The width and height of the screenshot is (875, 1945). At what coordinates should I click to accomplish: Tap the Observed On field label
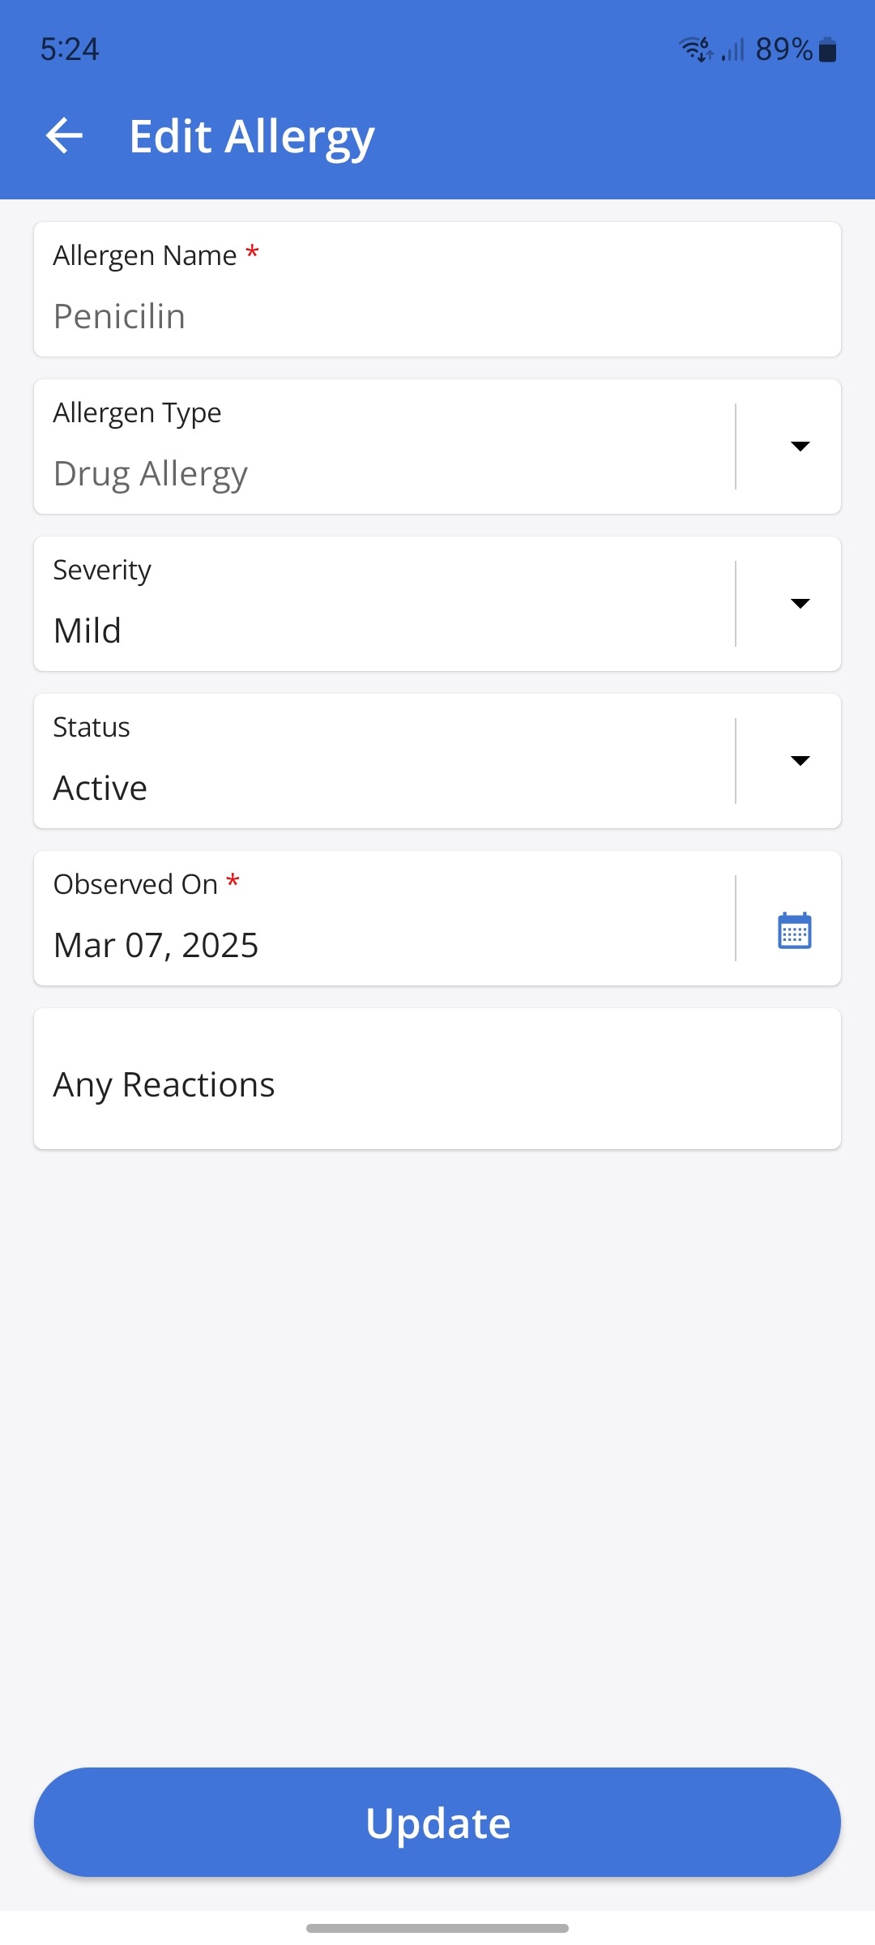pyautogui.click(x=136, y=884)
